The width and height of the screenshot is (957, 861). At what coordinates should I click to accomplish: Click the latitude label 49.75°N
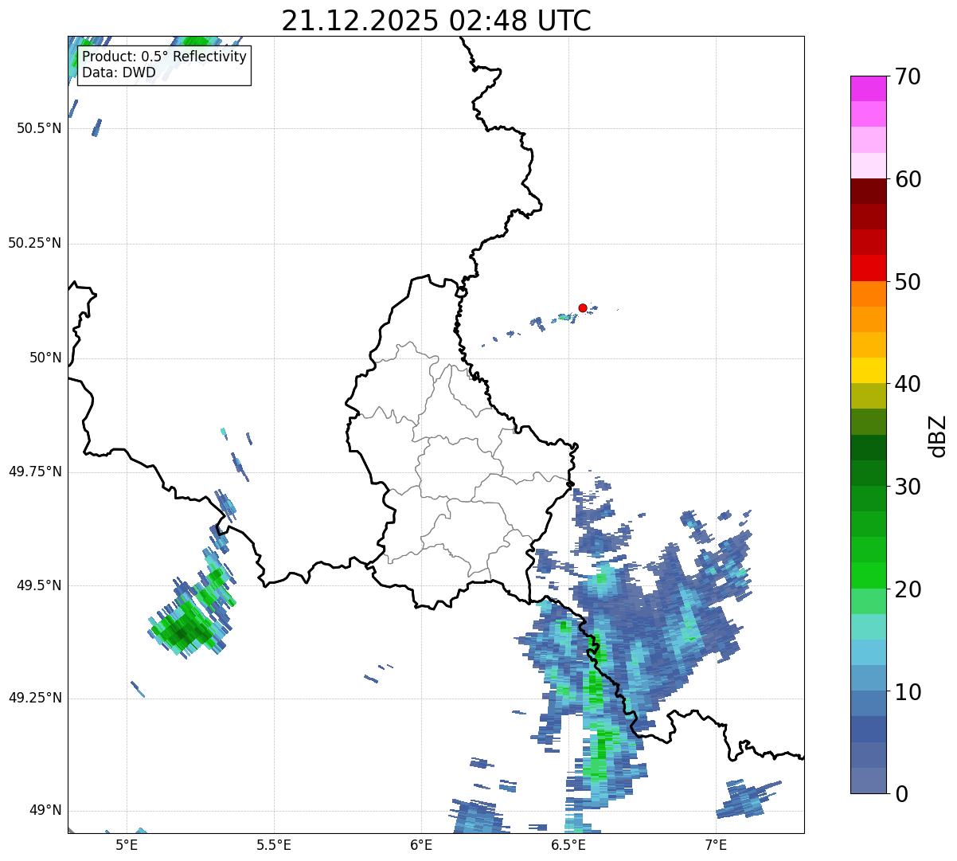pos(35,472)
